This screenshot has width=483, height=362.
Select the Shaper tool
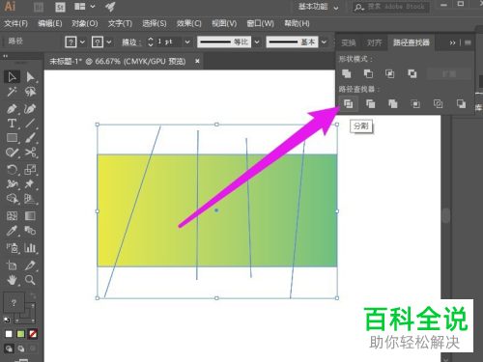pos(12,153)
